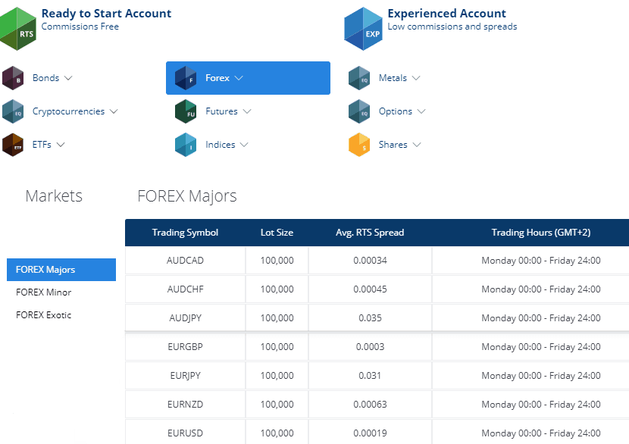629x444 pixels.
Task: Click the green RTS account icon
Action: pyautogui.click(x=18, y=29)
